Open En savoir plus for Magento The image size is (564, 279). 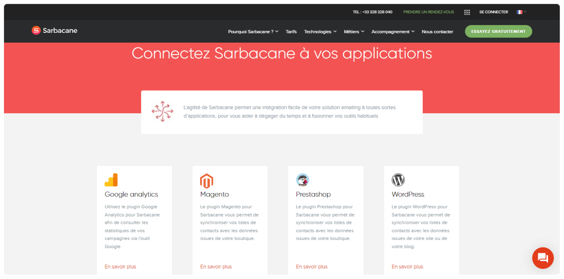tap(216, 266)
